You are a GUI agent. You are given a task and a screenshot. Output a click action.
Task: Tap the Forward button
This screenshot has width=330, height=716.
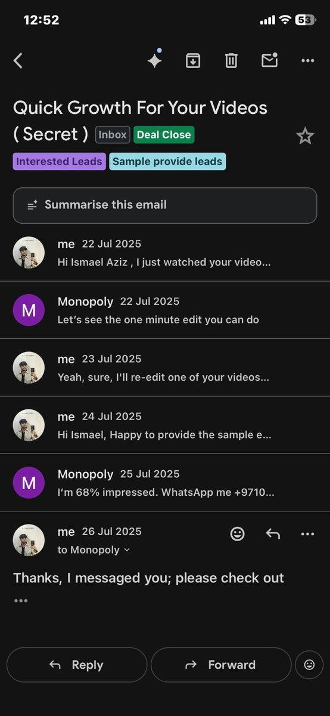click(x=221, y=665)
